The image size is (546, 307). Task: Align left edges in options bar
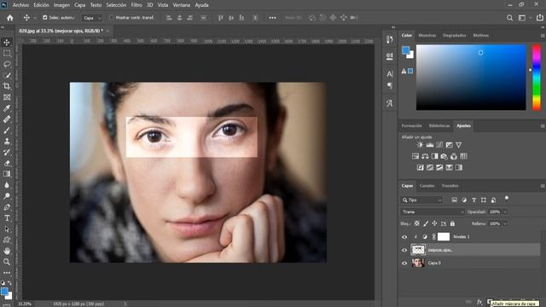tap(169, 18)
